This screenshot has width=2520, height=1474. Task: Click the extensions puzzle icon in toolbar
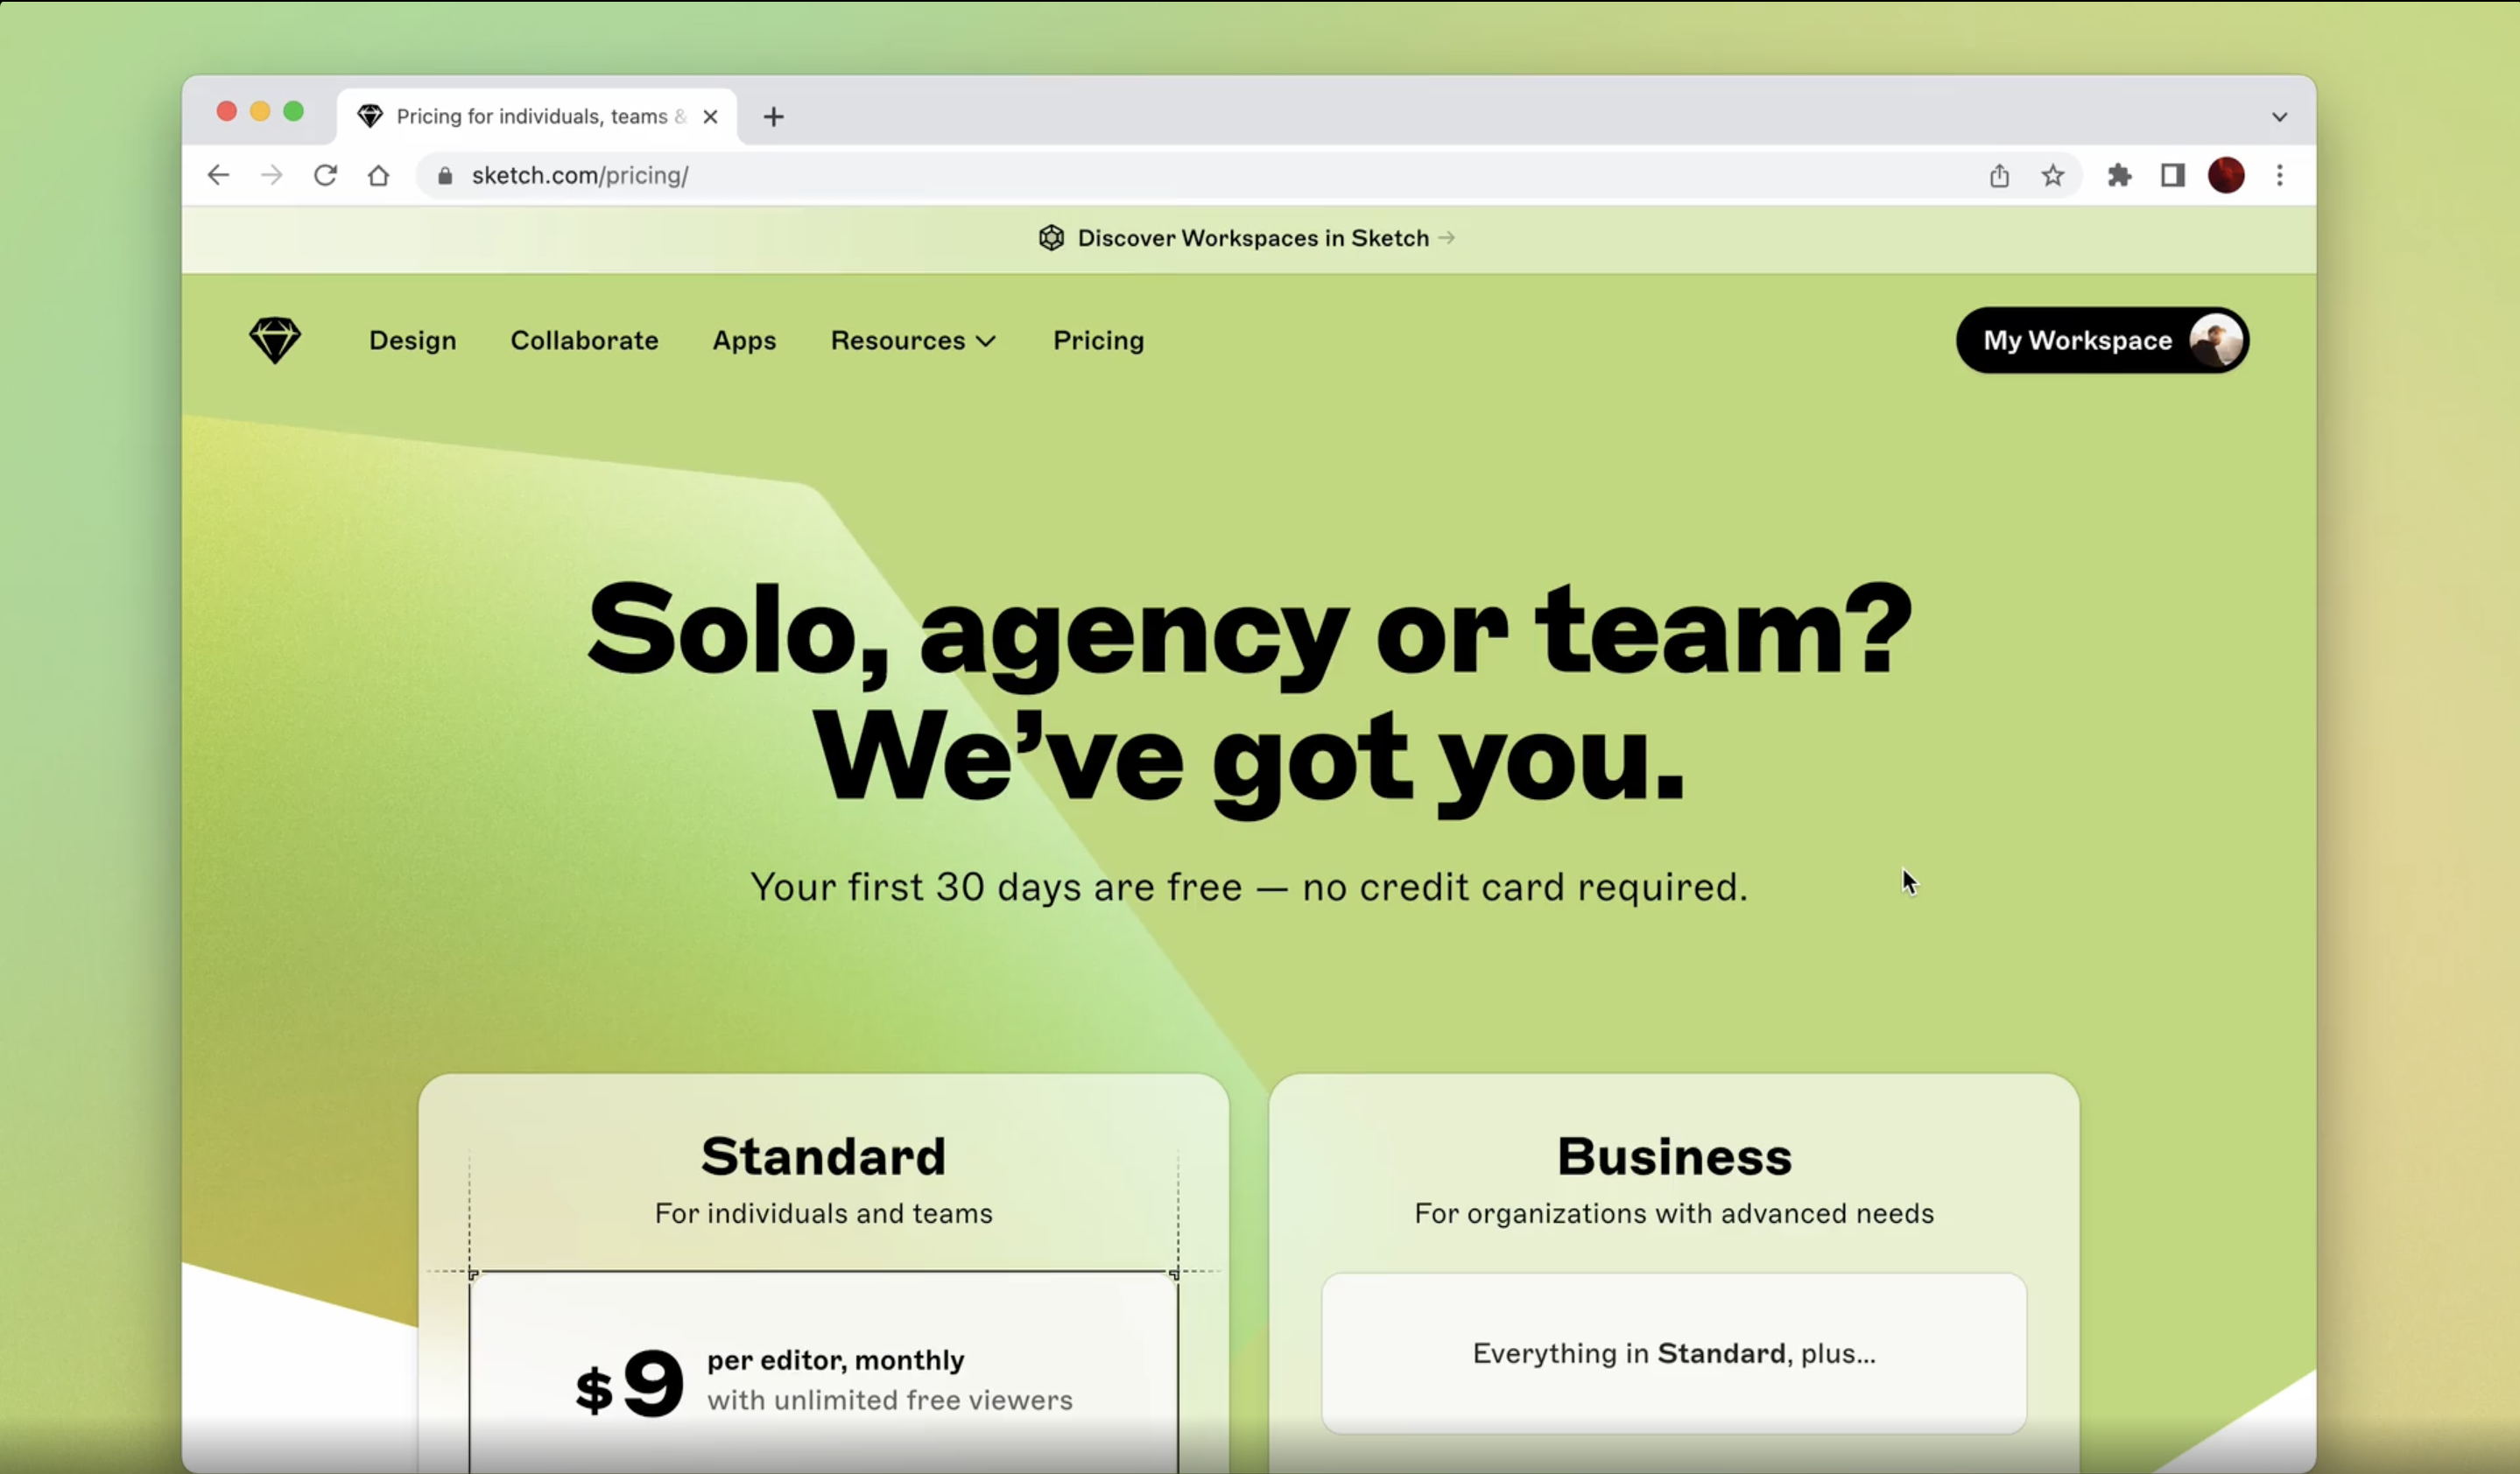tap(2120, 175)
